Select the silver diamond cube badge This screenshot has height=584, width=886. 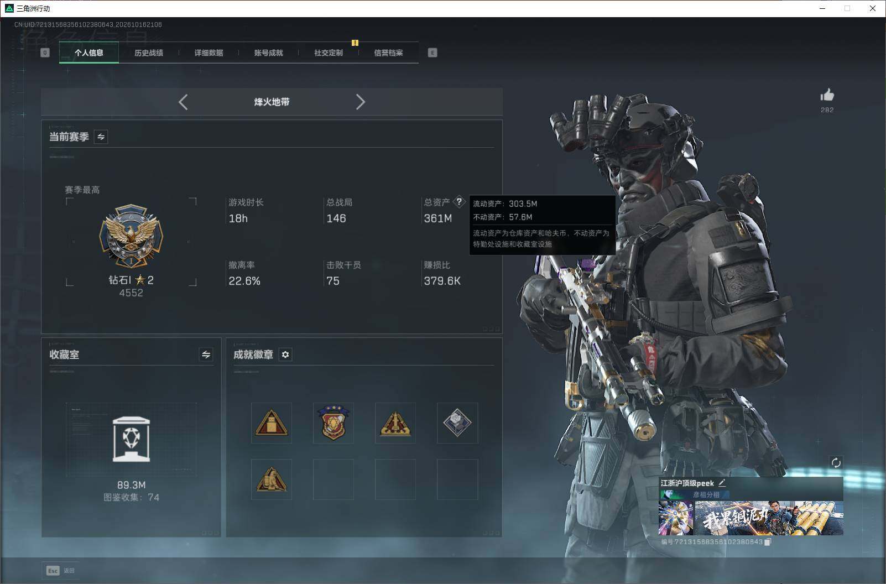click(x=457, y=423)
